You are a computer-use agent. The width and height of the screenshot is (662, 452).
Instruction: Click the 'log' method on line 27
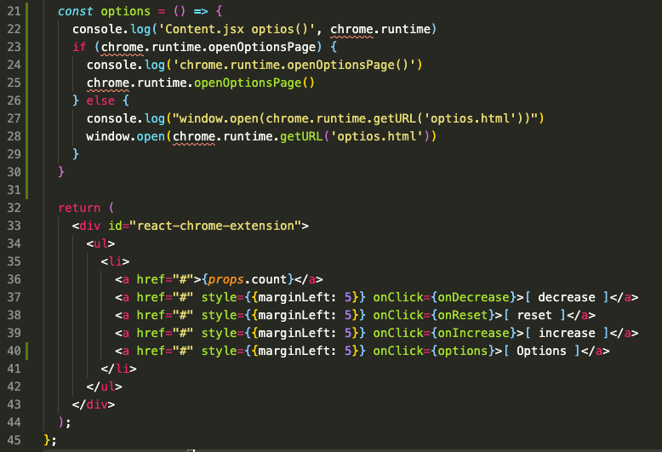(x=154, y=118)
